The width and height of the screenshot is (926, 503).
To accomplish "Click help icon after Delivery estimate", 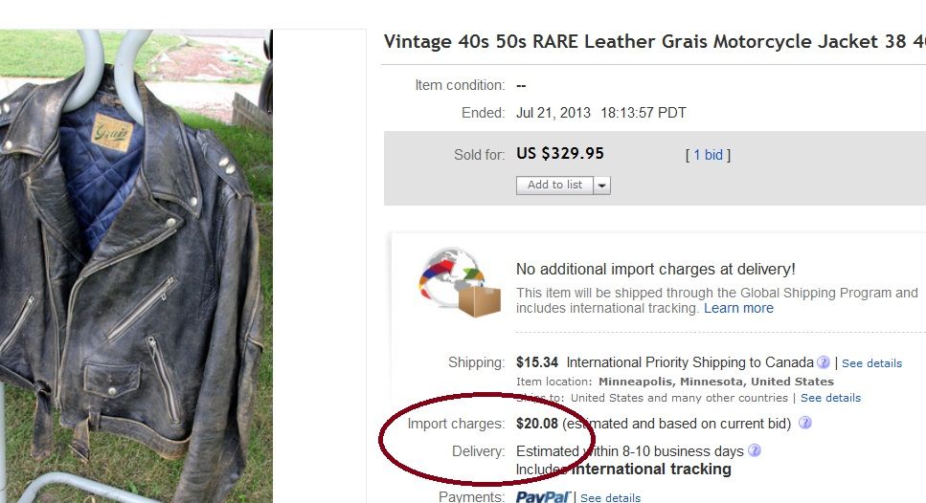I will [755, 450].
